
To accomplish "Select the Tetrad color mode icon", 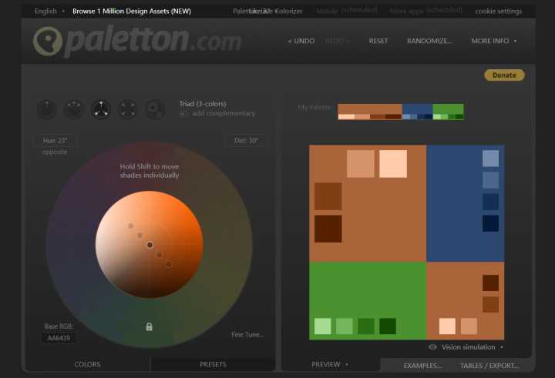I will click(x=128, y=109).
